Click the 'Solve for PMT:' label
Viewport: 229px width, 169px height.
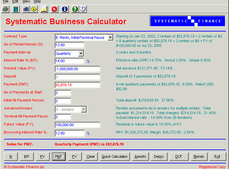[20, 144]
